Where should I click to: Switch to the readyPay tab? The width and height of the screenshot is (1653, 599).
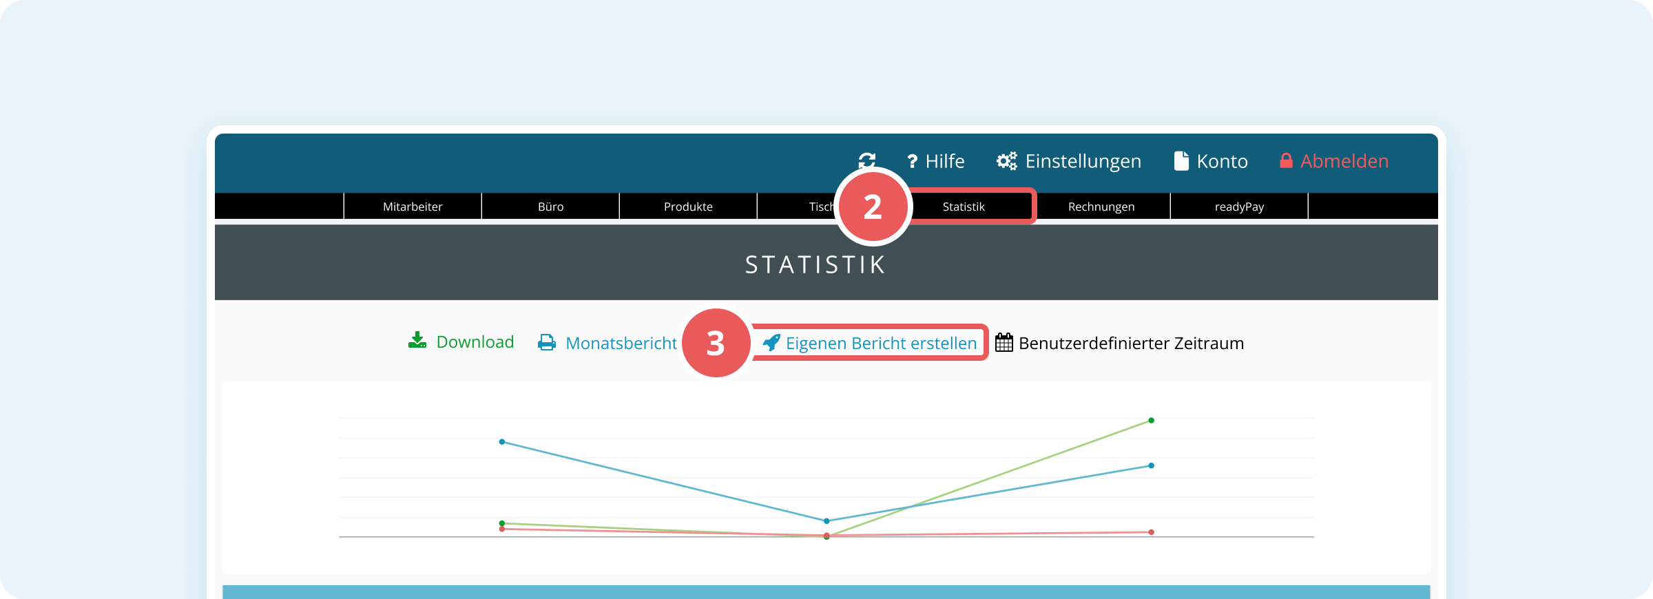tap(1239, 206)
